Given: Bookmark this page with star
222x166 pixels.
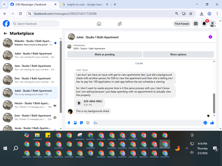Looking at the screenshot, I should 191,14.
